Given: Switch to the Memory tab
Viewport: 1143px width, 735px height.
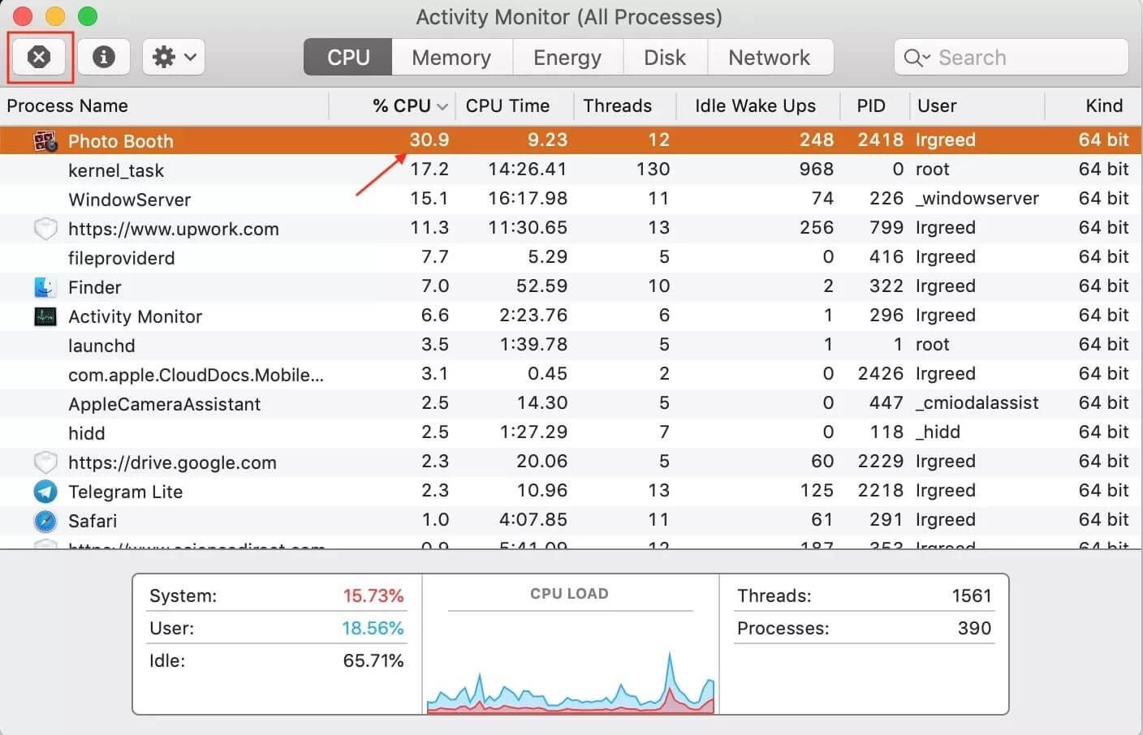Looking at the screenshot, I should point(451,57).
